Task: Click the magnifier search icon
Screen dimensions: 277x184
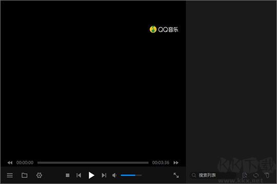Action: pyautogui.click(x=194, y=175)
